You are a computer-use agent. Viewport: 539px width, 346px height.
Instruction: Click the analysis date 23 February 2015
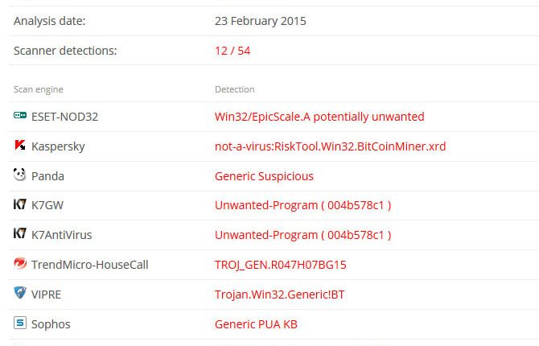[x=261, y=21]
